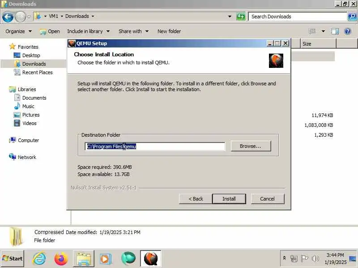Cancel the QEMU Setup wizard
The image size is (358, 268).
pos(267,199)
